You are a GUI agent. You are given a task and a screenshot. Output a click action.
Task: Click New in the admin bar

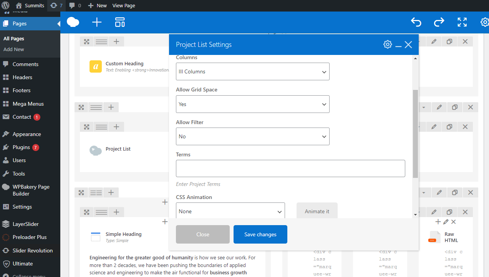point(97,5)
